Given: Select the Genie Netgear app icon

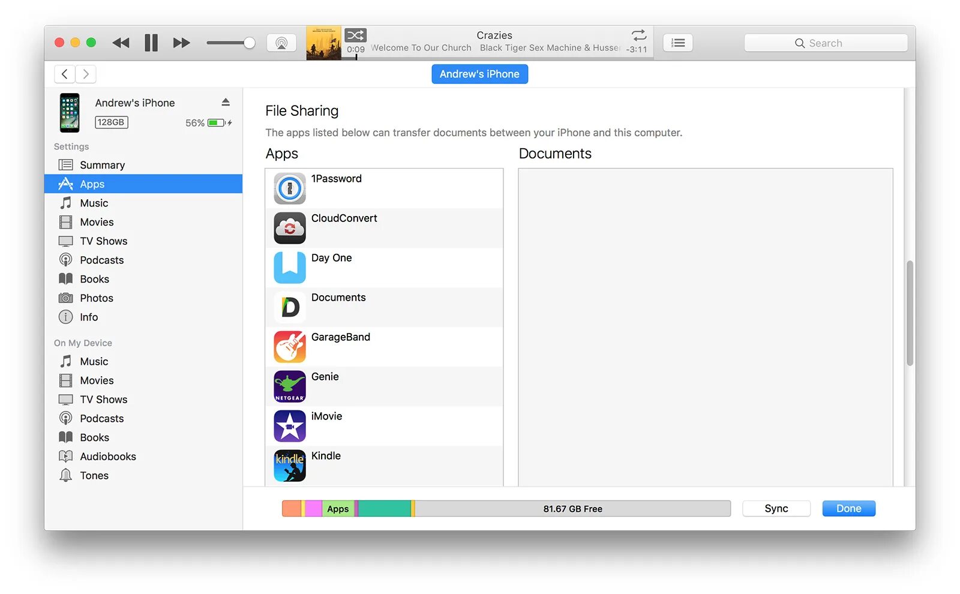Looking at the screenshot, I should (x=290, y=386).
